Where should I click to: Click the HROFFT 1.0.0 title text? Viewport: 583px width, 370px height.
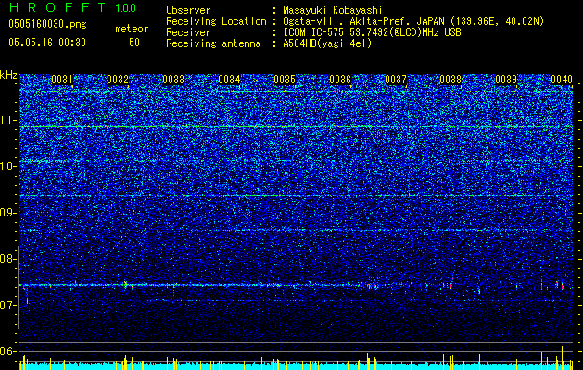(x=72, y=7)
